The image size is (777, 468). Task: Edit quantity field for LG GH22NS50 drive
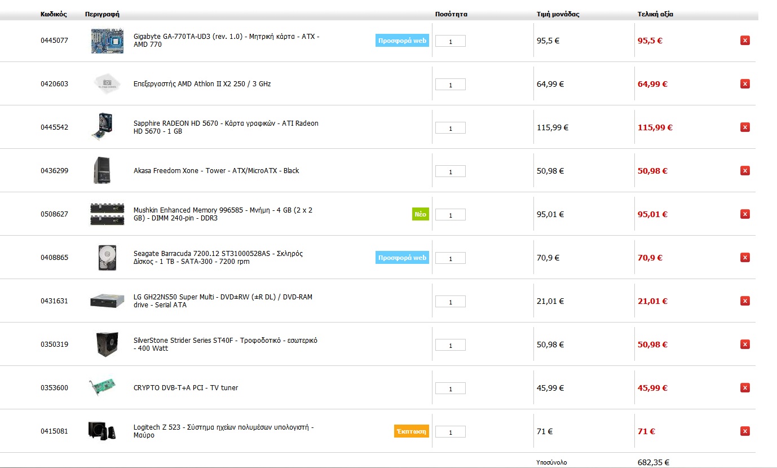click(x=451, y=302)
